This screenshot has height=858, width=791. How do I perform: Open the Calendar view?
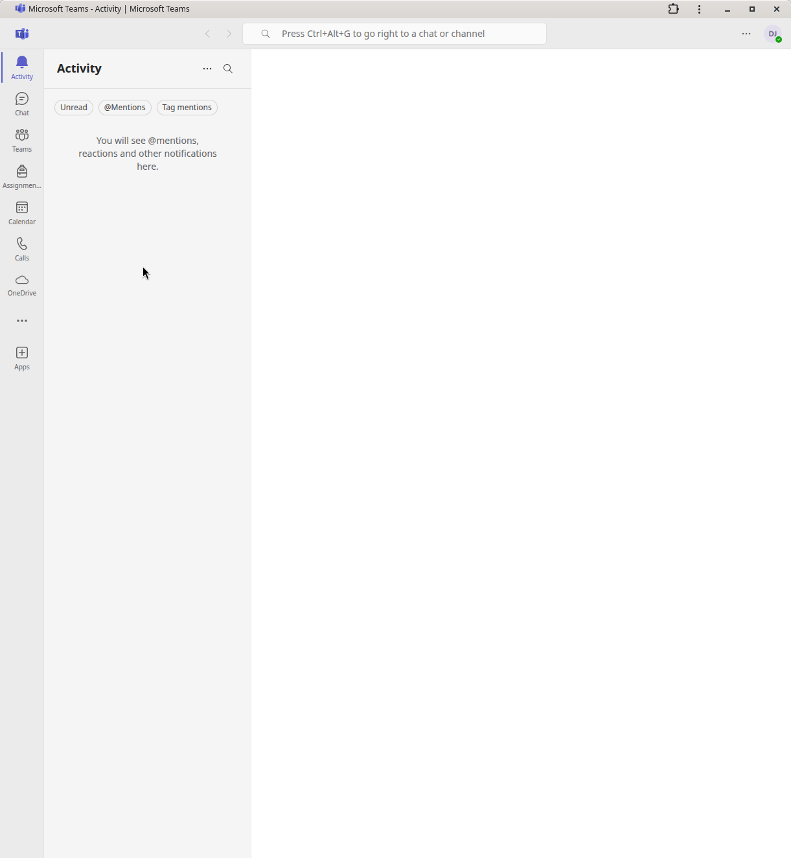point(22,213)
